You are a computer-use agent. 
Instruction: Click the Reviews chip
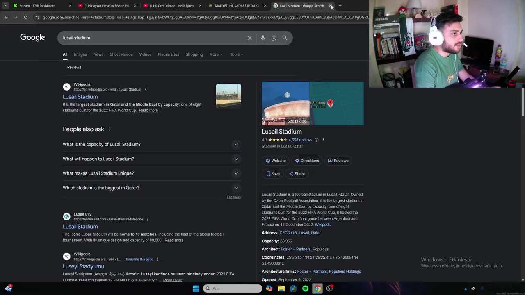(74, 67)
